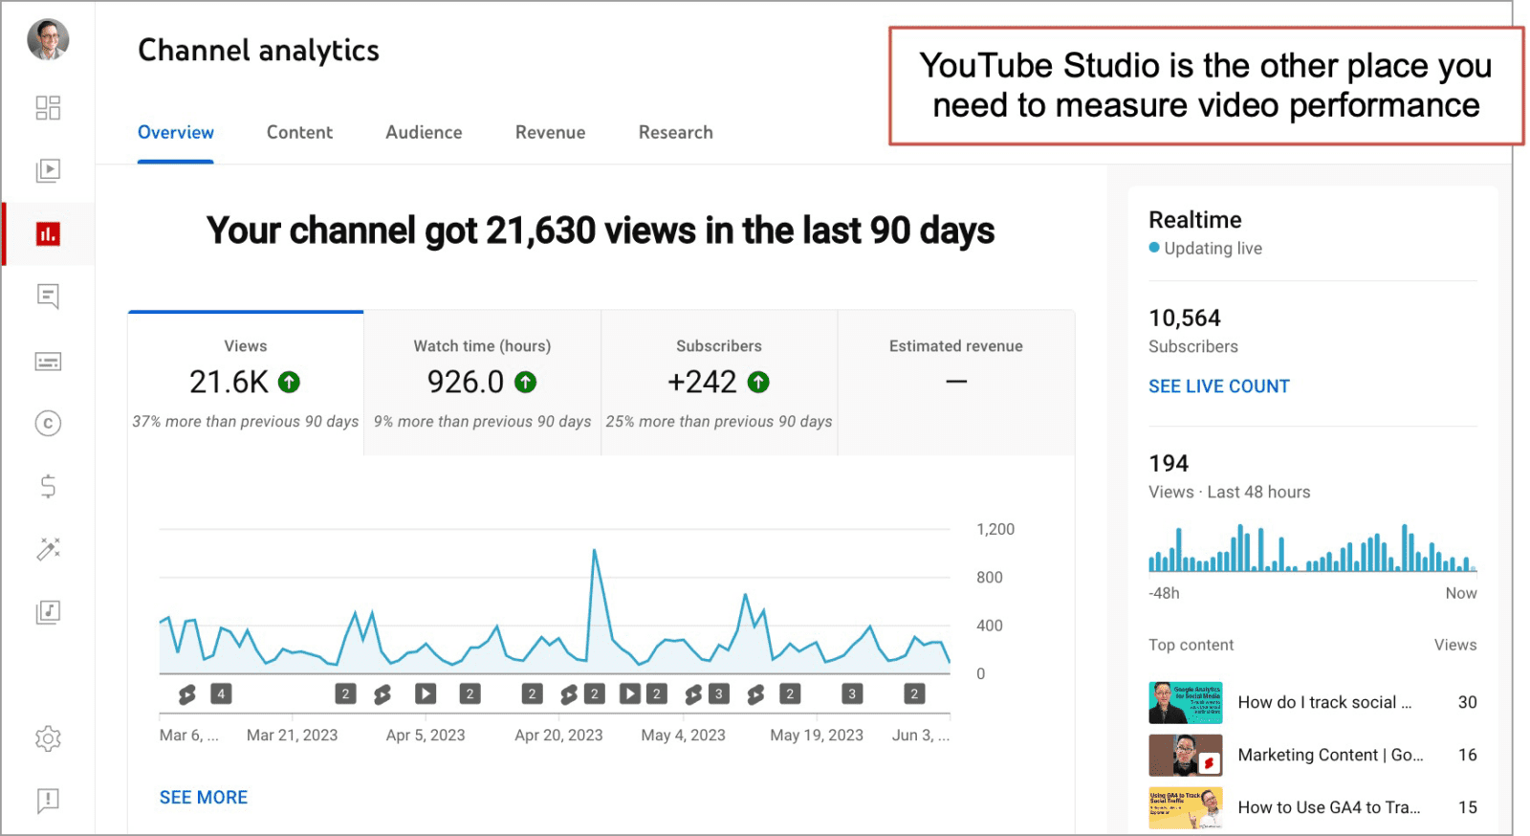Switch to the Research tab
The width and height of the screenshot is (1530, 836).
[675, 132]
